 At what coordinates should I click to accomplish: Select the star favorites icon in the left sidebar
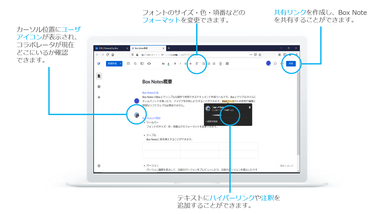[99, 97]
